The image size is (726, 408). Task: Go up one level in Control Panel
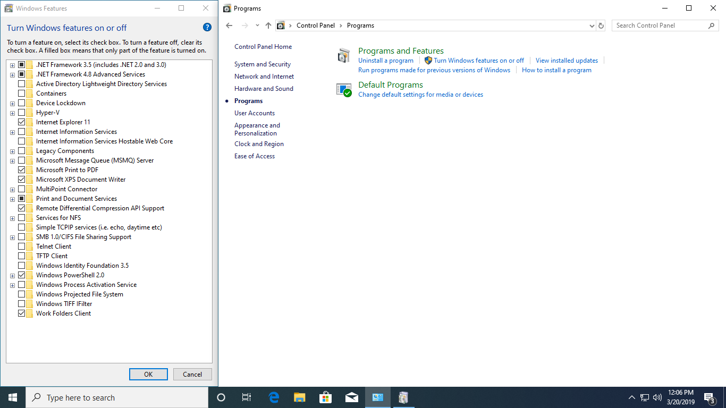coord(268,25)
